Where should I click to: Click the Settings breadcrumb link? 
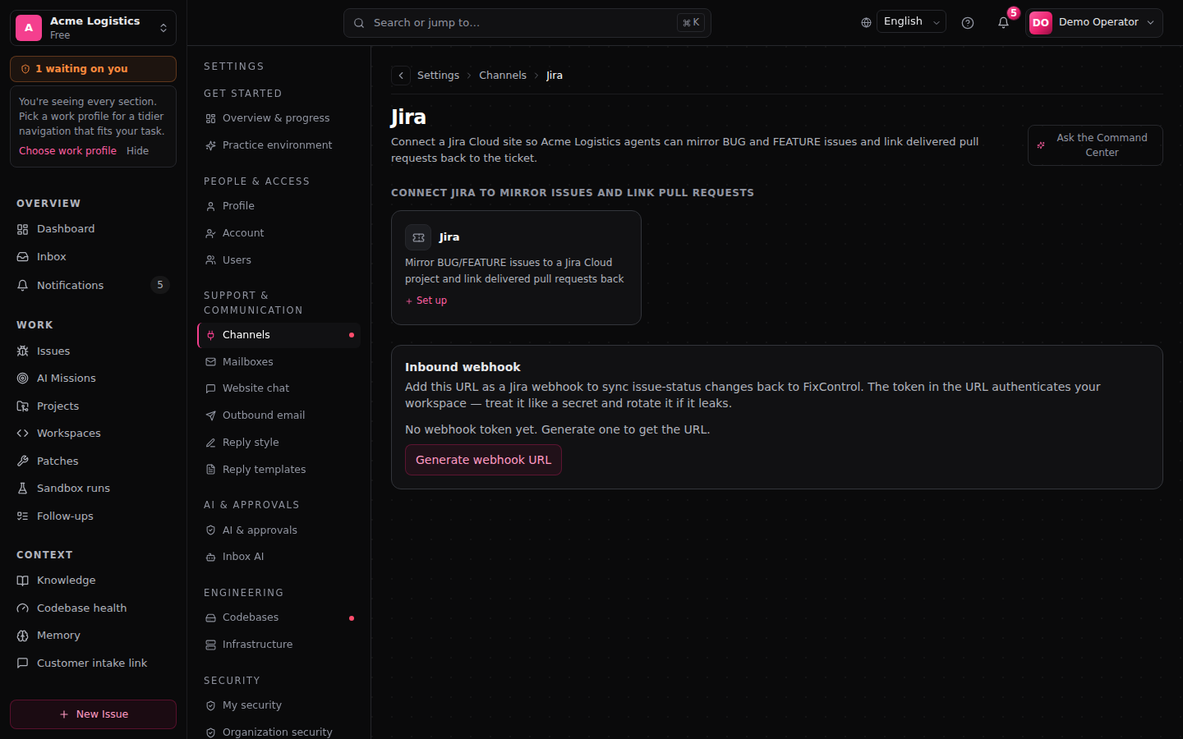pos(439,76)
